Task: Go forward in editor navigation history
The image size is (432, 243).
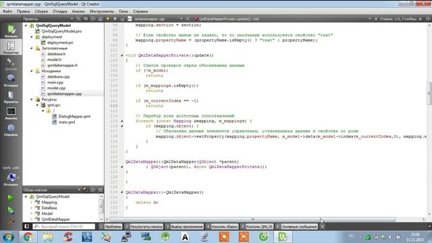Action: (115, 19)
